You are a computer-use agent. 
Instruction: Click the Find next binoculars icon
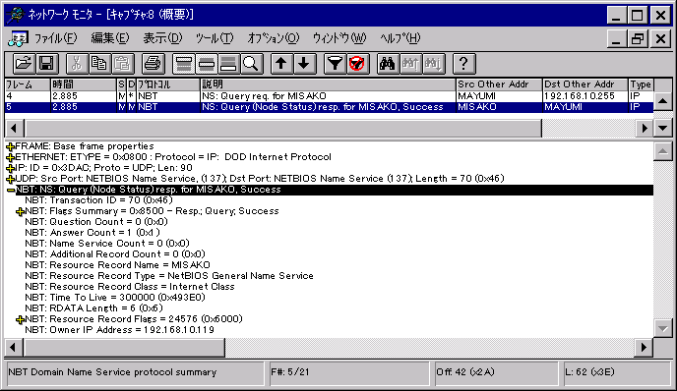coord(433,64)
